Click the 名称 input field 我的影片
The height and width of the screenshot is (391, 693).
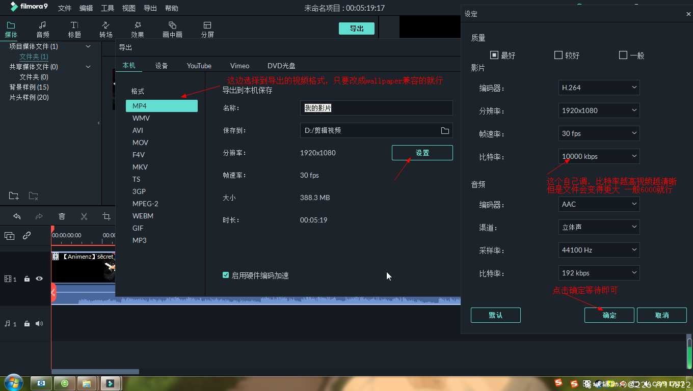376,108
